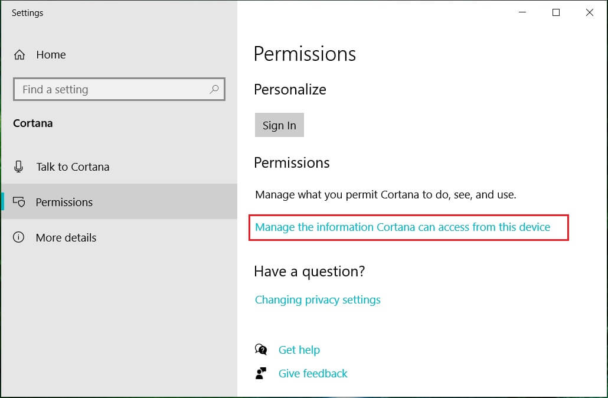Go to Settings Home
The image size is (608, 398).
[x=51, y=55]
